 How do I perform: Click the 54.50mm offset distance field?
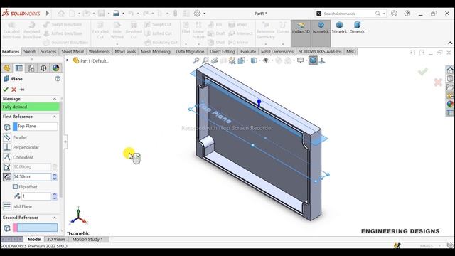click(32, 177)
